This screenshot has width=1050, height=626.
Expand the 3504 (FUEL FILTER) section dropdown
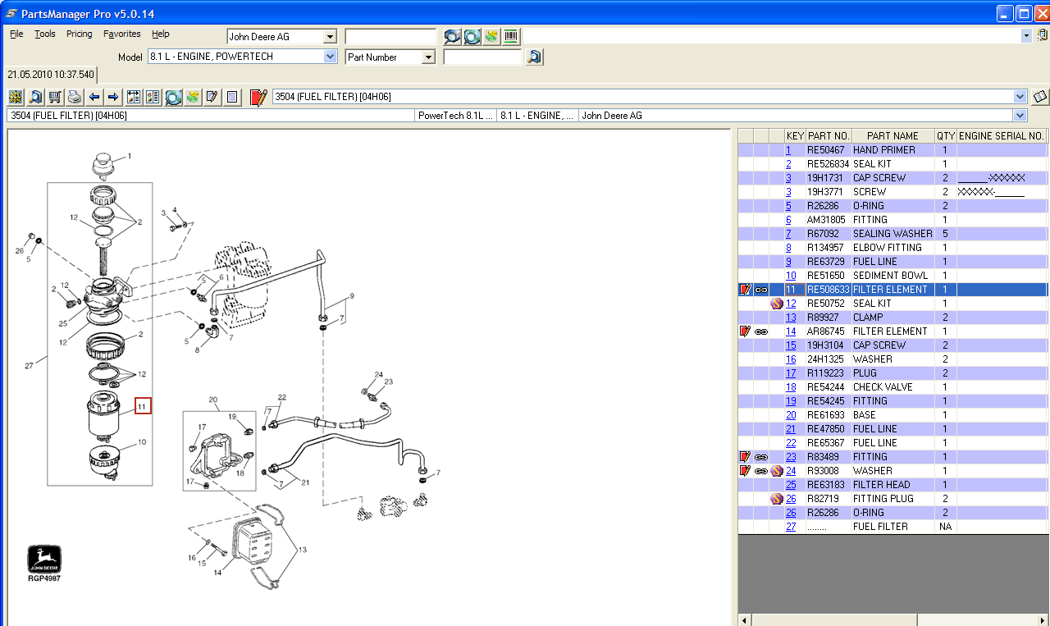coord(1020,97)
